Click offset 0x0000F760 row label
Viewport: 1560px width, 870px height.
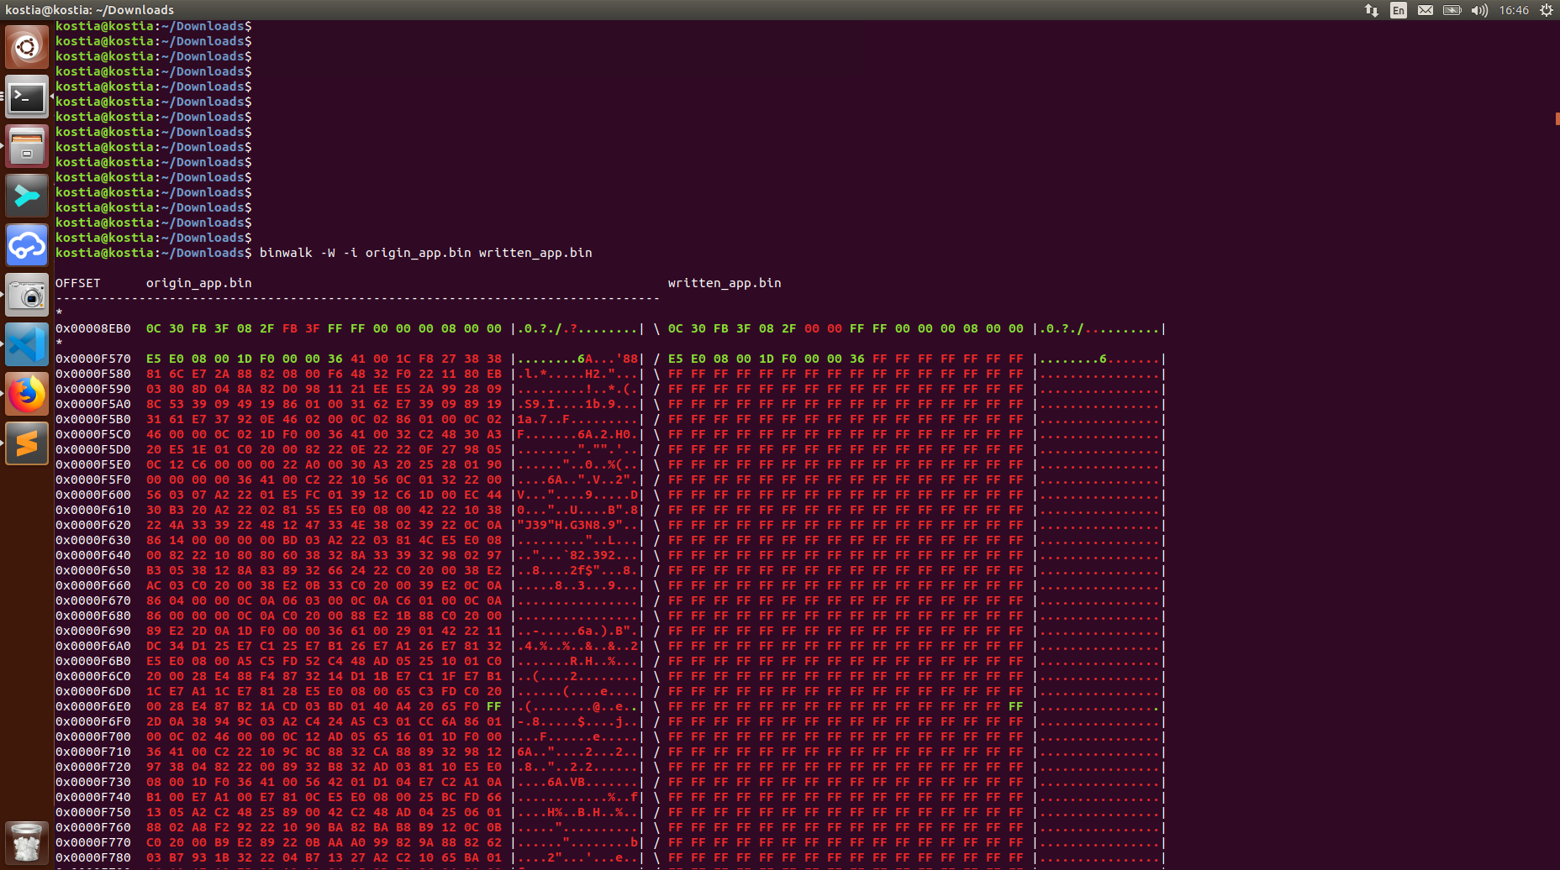tap(93, 827)
